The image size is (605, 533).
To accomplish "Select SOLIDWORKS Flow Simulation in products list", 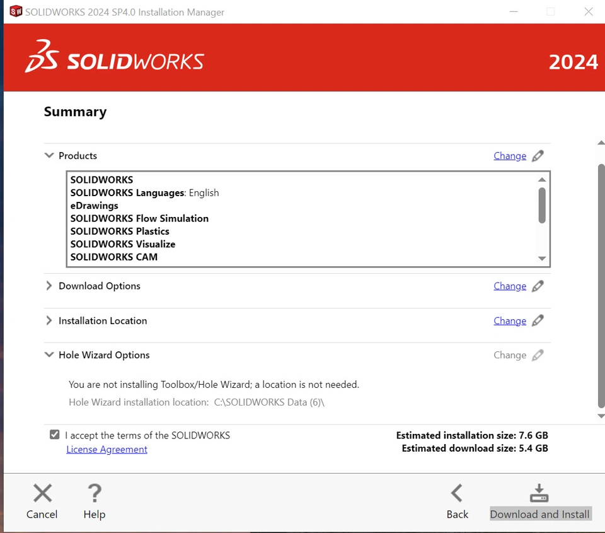I will pos(139,218).
